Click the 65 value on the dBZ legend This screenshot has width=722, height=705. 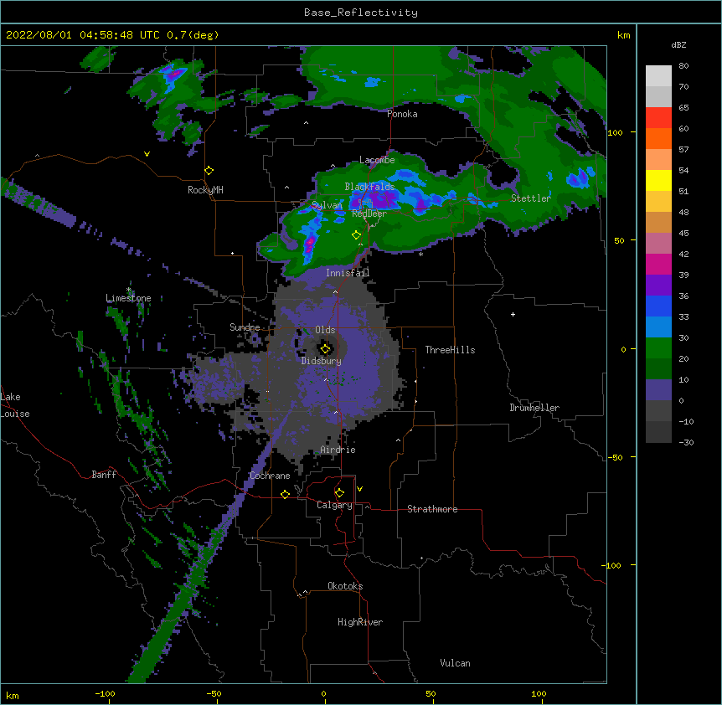683,108
